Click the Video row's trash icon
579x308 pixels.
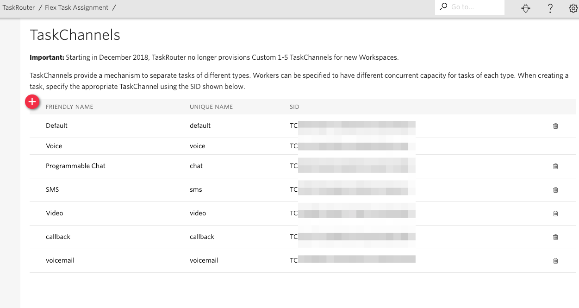(x=555, y=214)
